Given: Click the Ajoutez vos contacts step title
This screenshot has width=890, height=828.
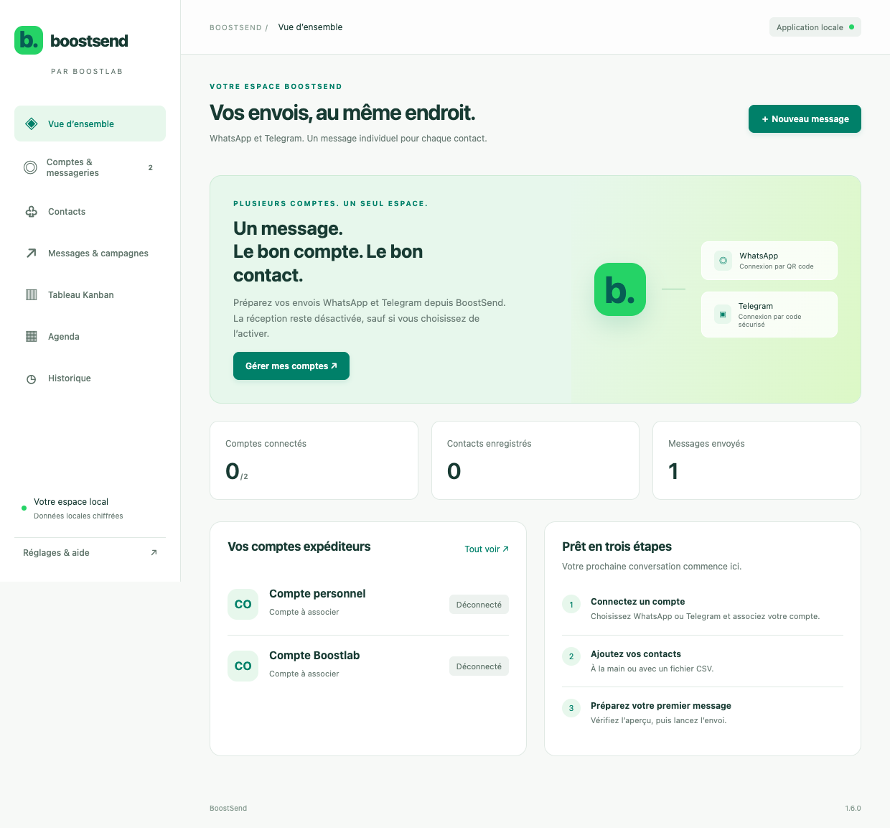Looking at the screenshot, I should click(636, 654).
